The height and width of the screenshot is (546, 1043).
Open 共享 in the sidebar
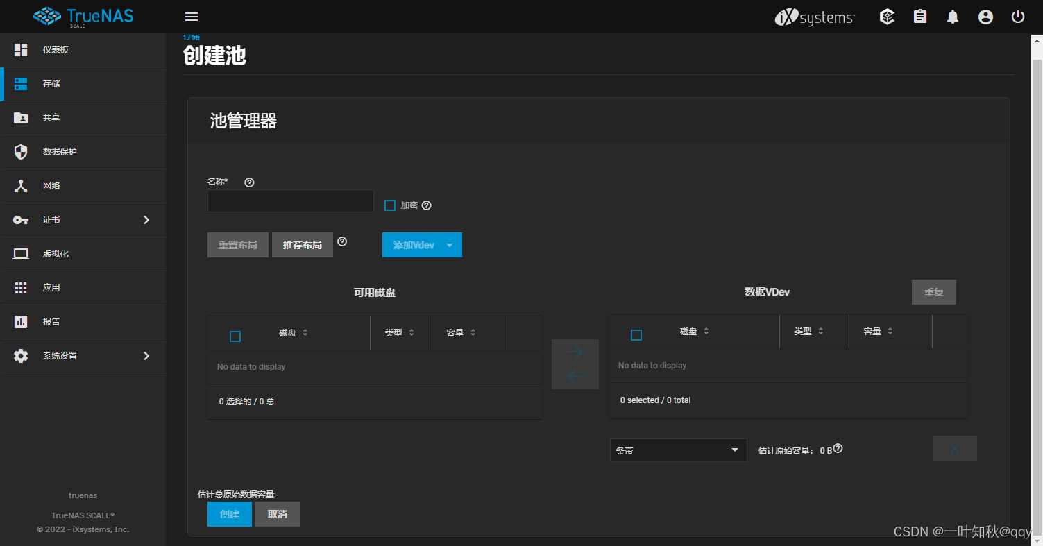click(x=83, y=118)
